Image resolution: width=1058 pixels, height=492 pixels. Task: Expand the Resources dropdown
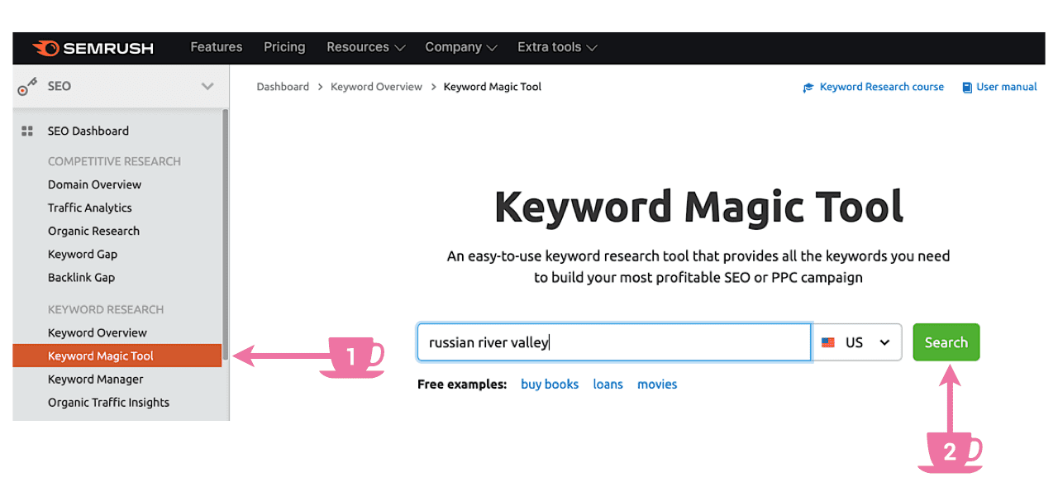pos(365,47)
